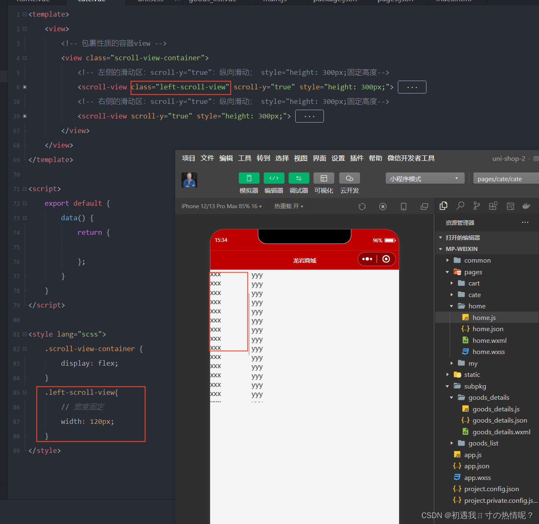This screenshot has height=524, width=539.
Task: Open the source control branch icon
Action: pos(477,206)
